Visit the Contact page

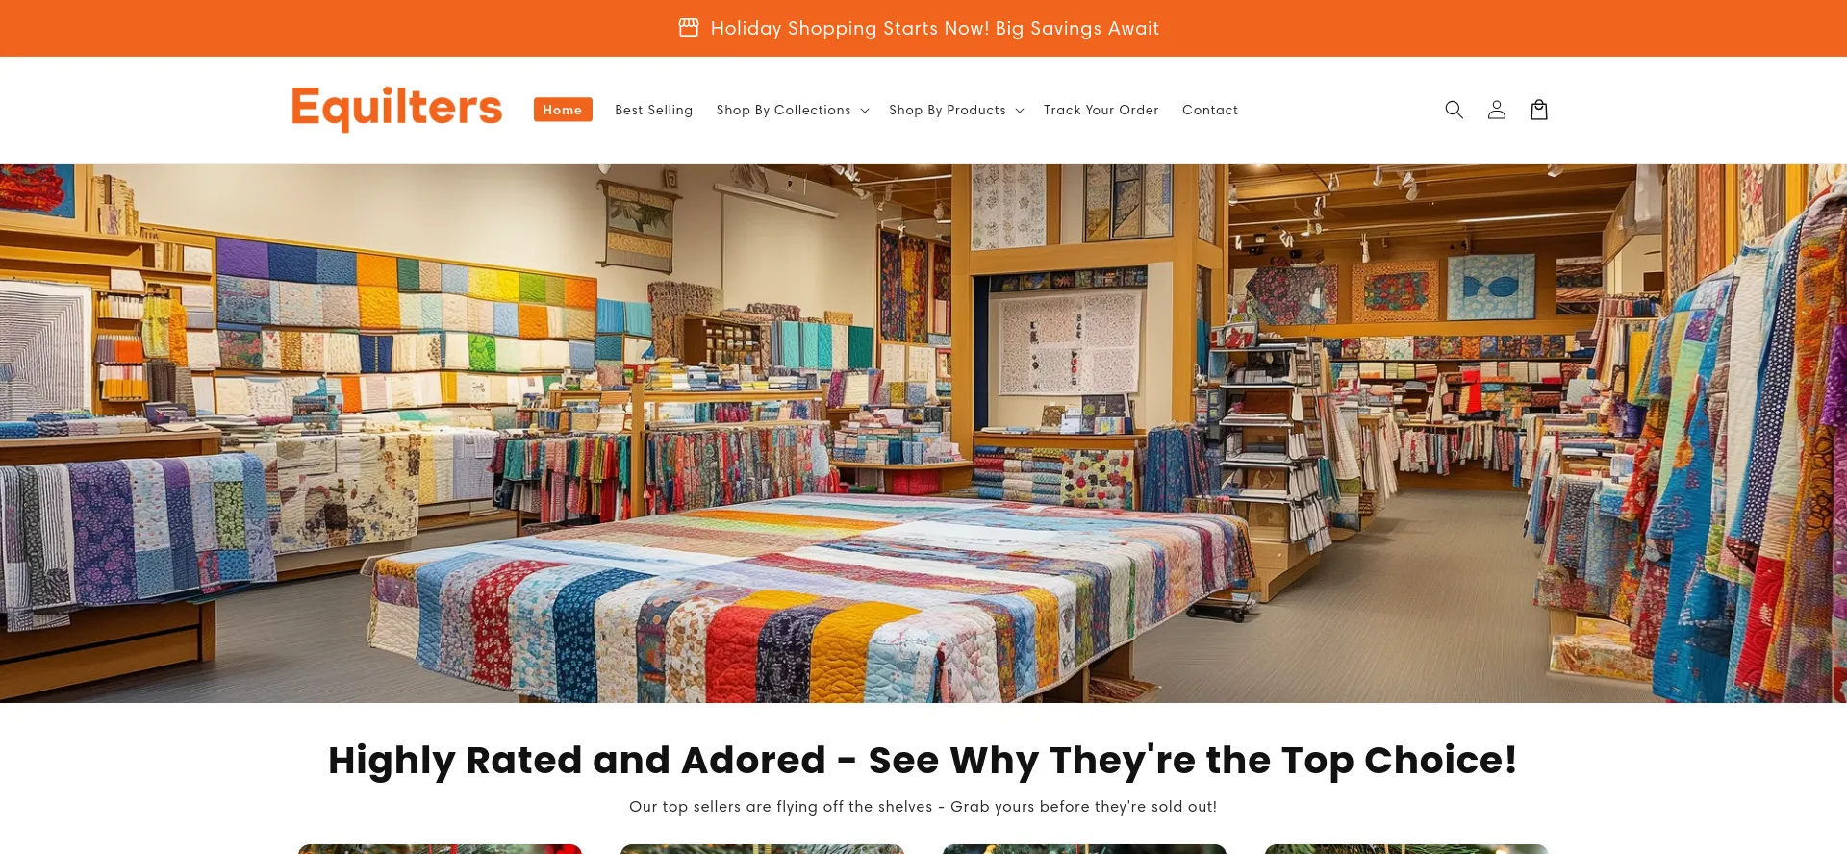click(x=1209, y=111)
